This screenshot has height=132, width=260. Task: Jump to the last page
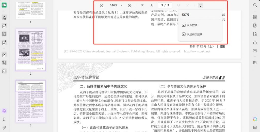coord(188,5)
